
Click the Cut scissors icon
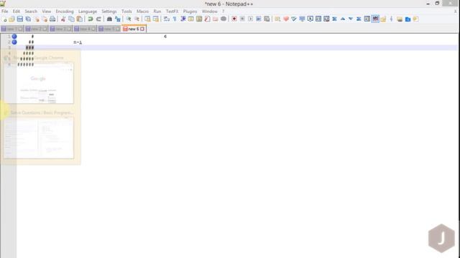[x=63, y=19]
